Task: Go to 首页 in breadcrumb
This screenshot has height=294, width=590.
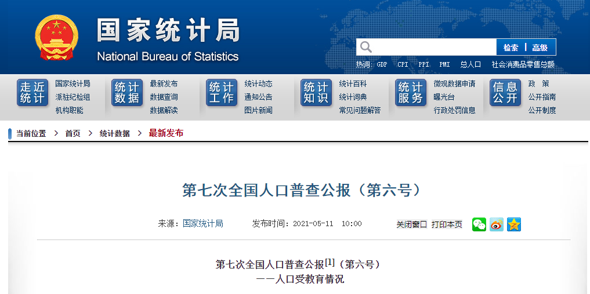Action: 73,133
